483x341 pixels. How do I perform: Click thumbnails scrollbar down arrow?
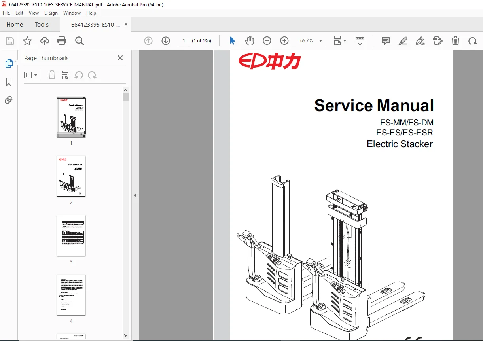pos(125,335)
